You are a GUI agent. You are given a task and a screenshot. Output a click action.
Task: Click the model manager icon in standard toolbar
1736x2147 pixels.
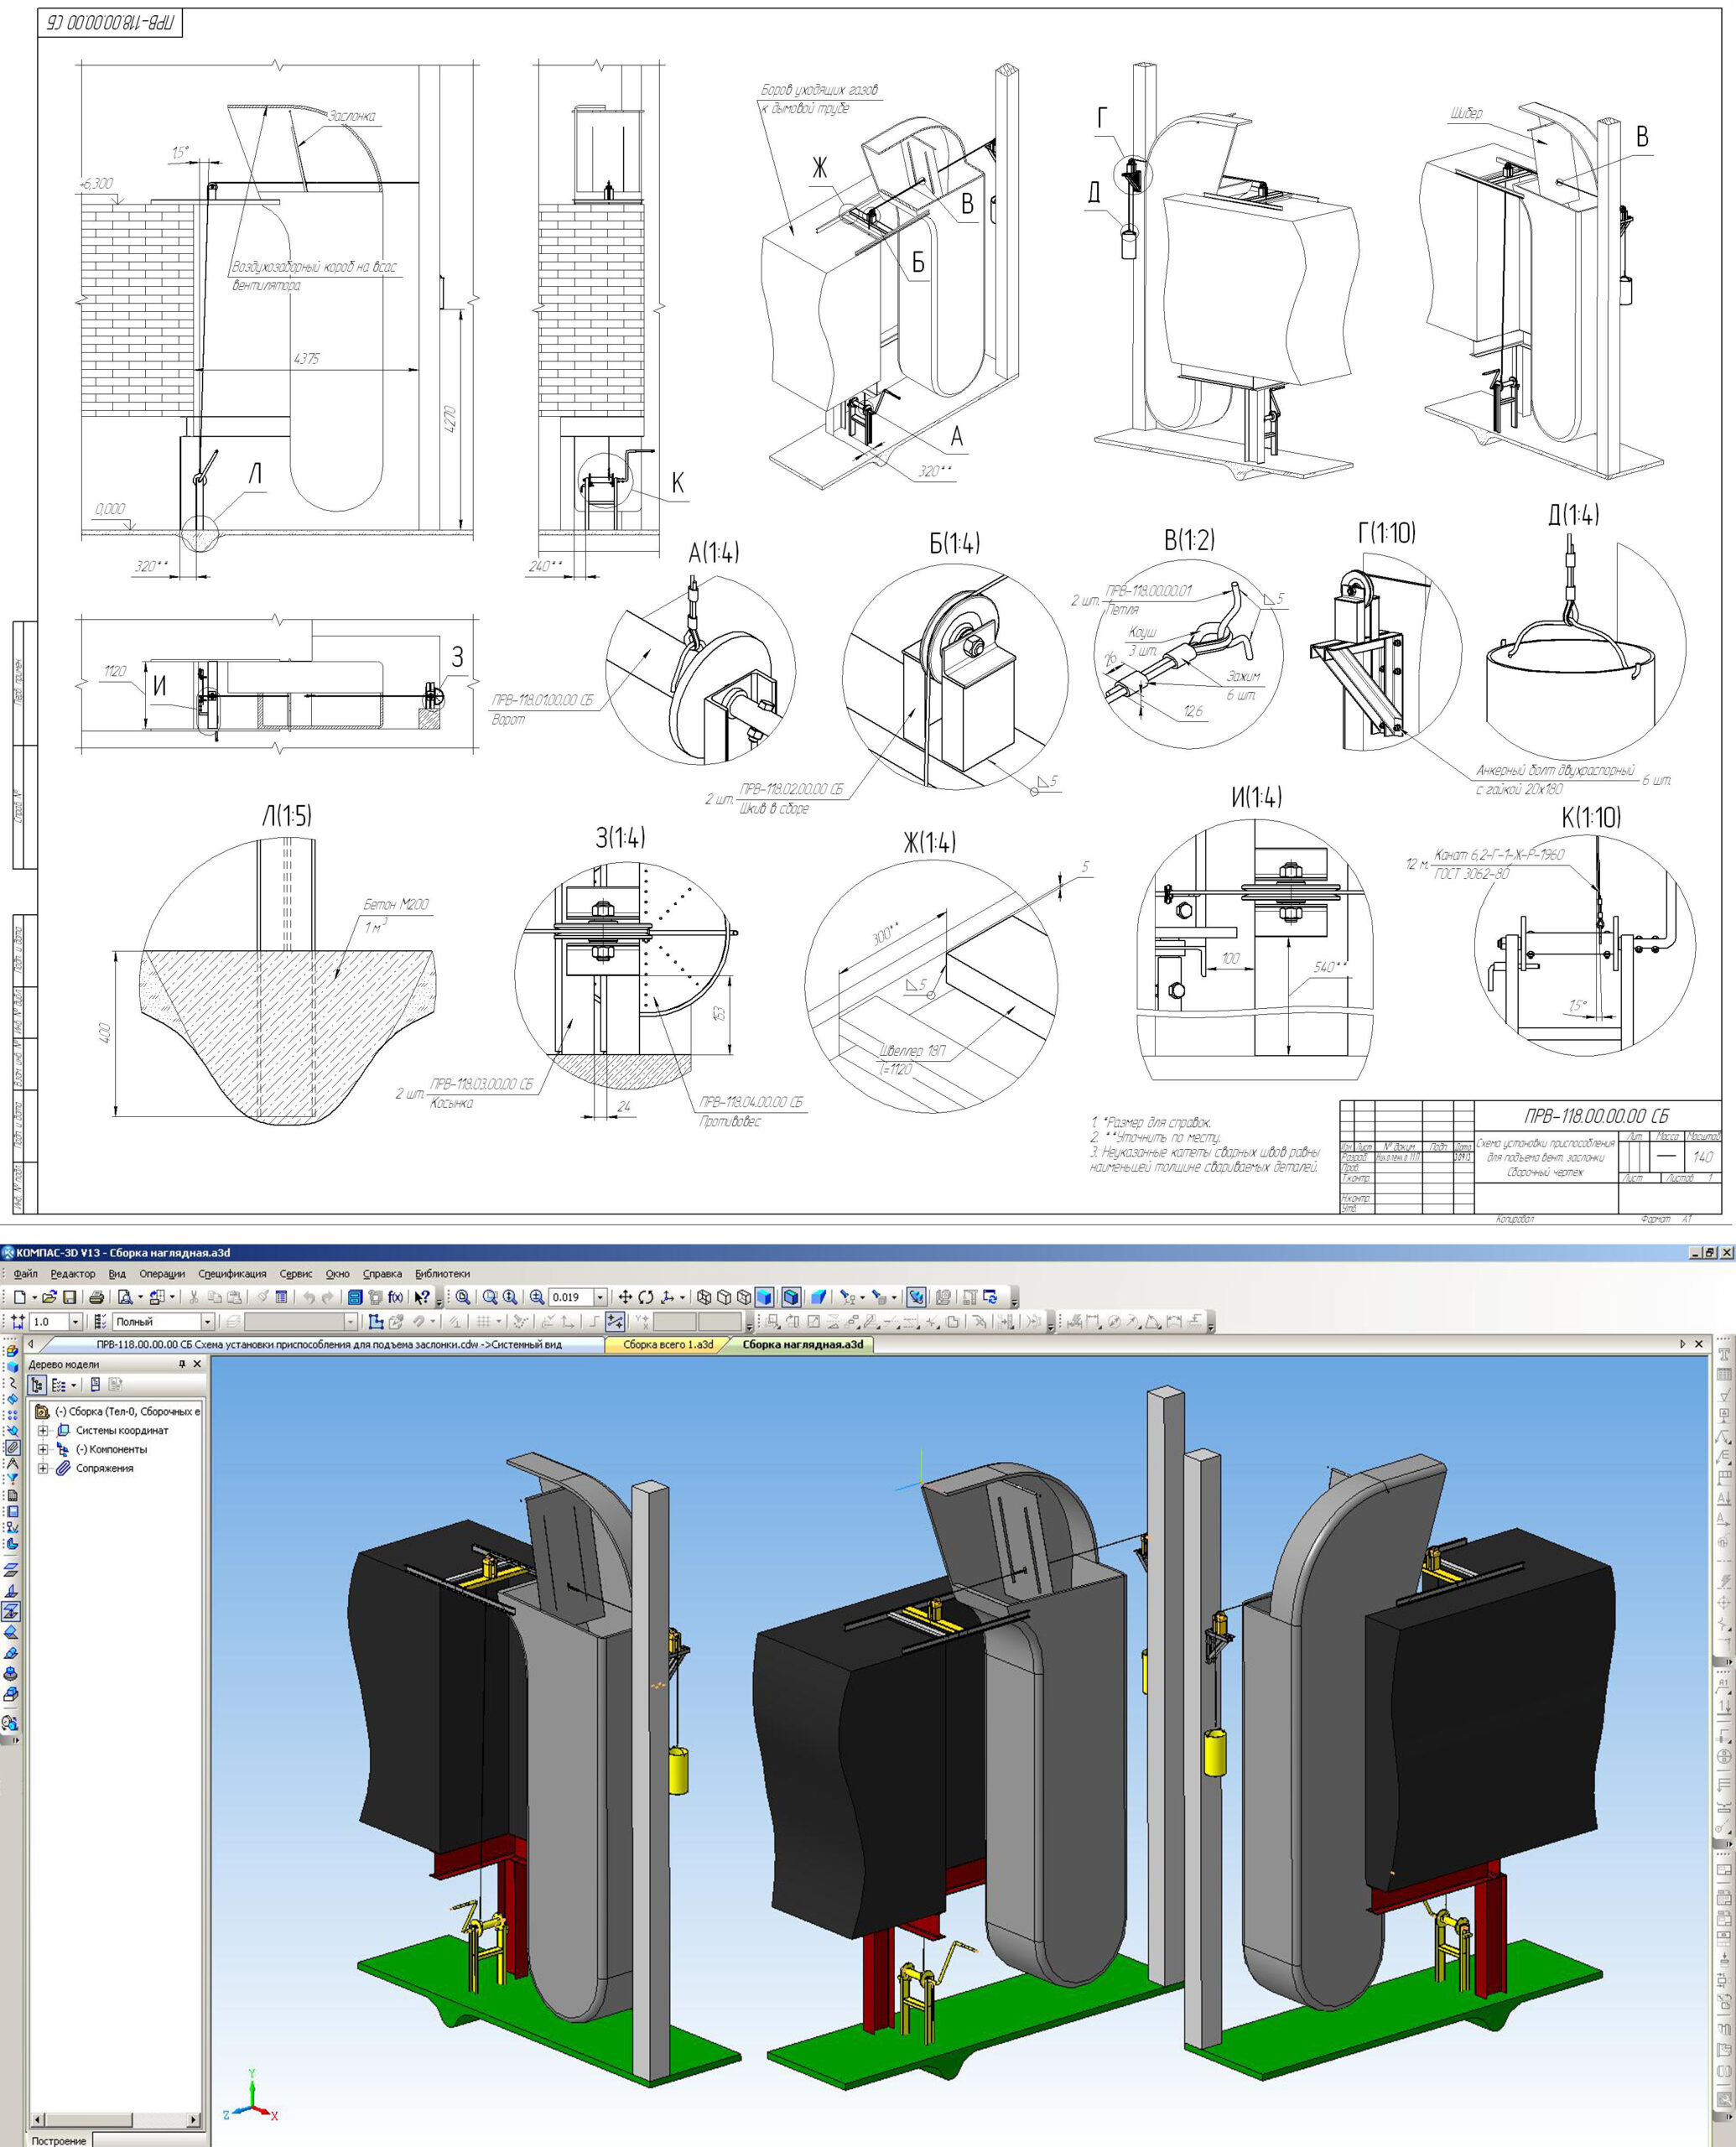pyautogui.click(x=355, y=1297)
